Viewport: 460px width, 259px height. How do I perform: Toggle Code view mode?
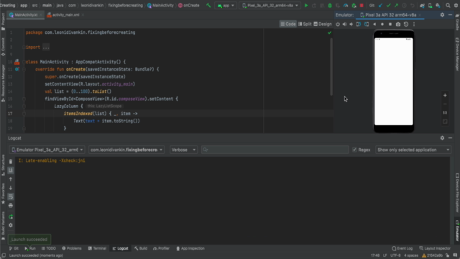(287, 24)
